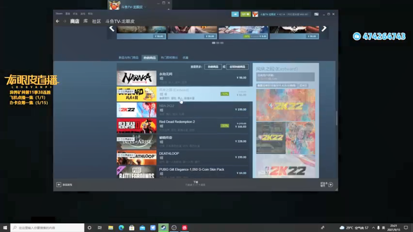Click the Eastward preview panel title
This screenshot has height=232, width=413.
[x=277, y=69]
